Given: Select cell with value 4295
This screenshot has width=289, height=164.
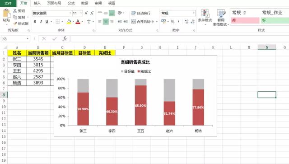Looking at the screenshot, I should [x=38, y=71].
